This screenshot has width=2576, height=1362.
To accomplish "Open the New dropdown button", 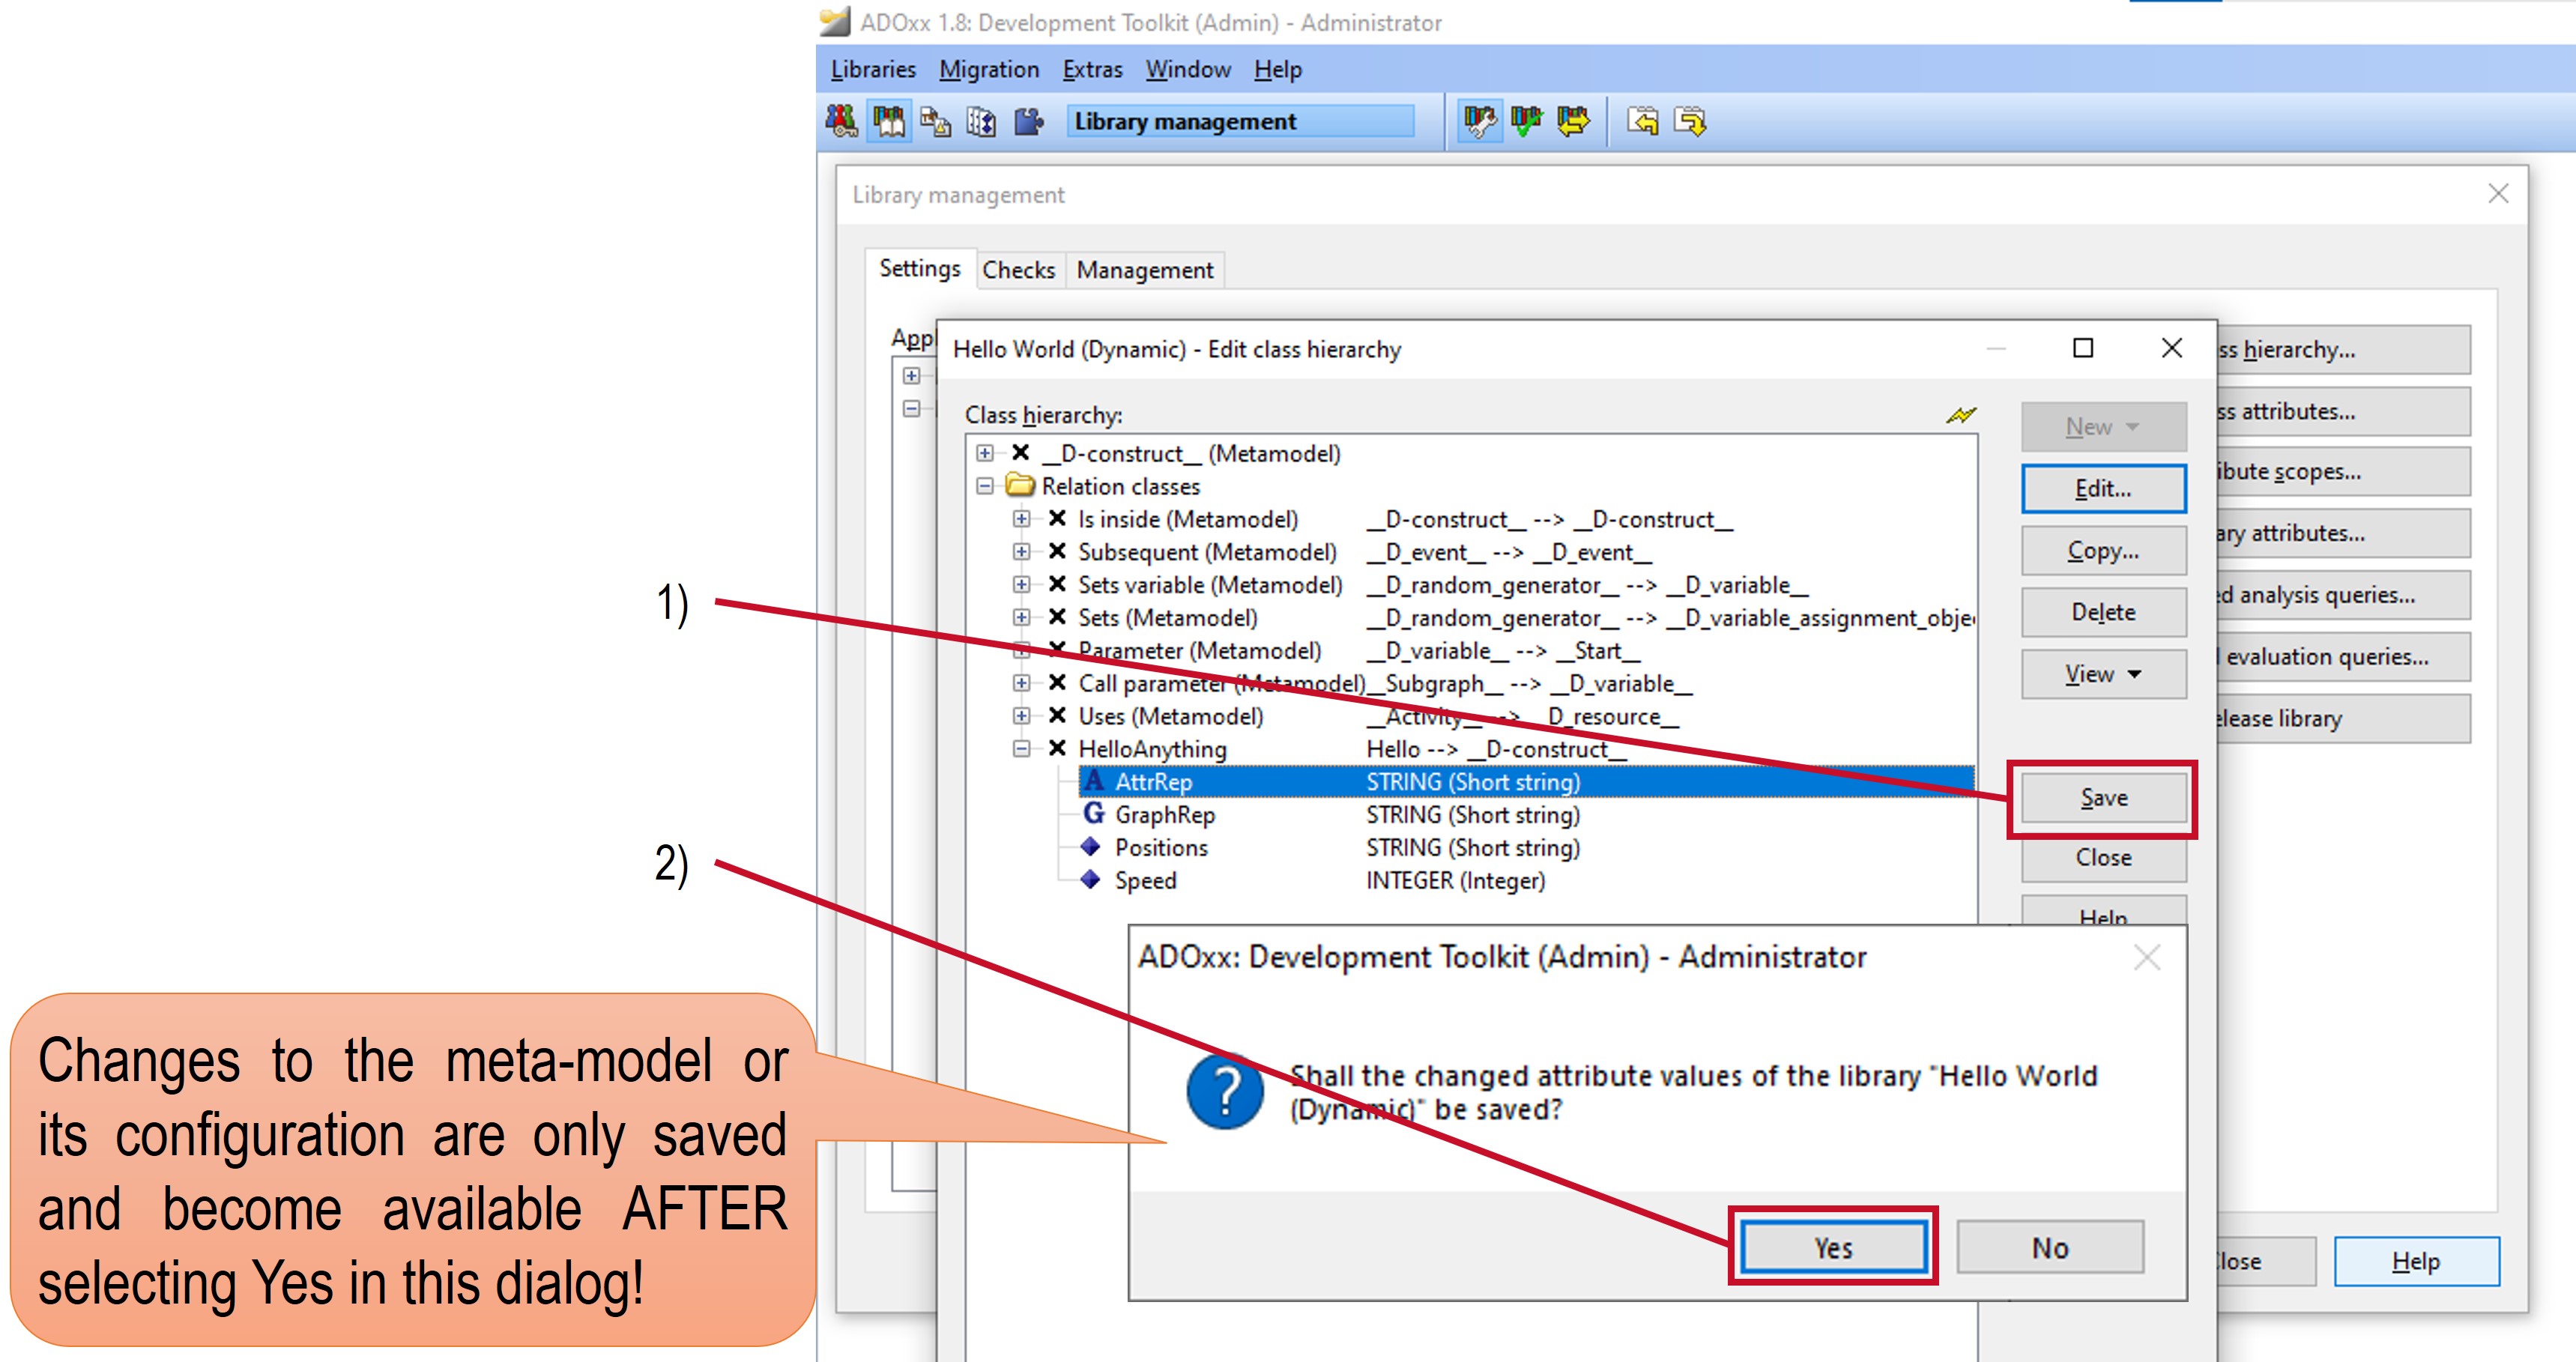I will [2103, 427].
